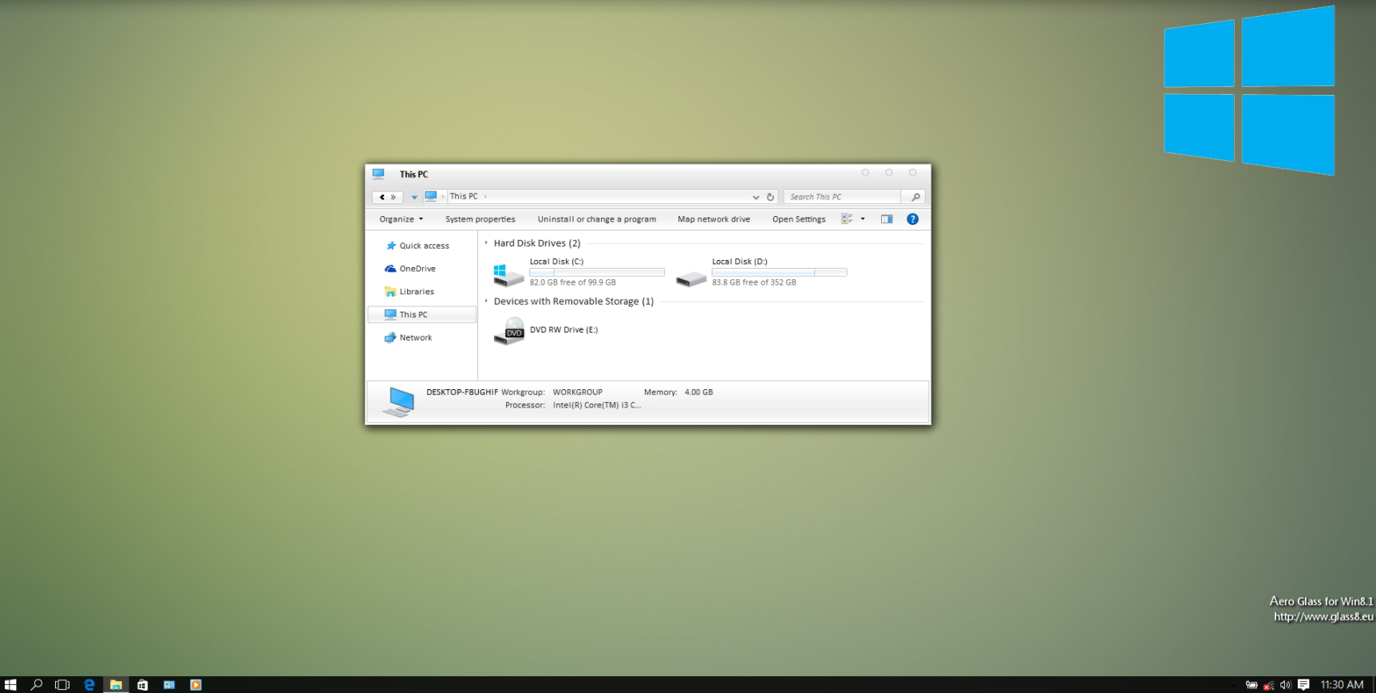Image resolution: width=1376 pixels, height=693 pixels.
Task: Click the Local Disk (C:) usage bar
Action: click(x=597, y=272)
